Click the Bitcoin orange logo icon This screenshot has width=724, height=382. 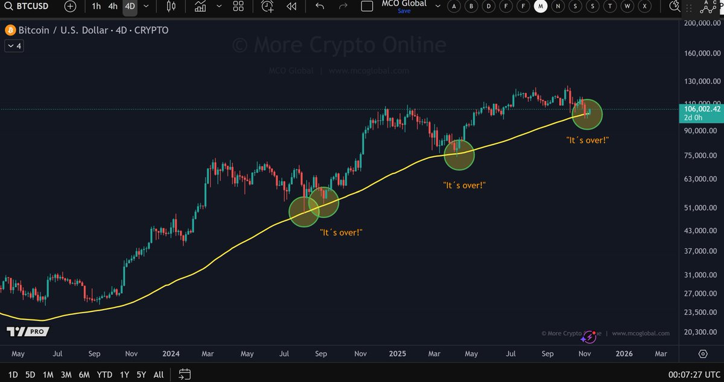click(x=10, y=30)
